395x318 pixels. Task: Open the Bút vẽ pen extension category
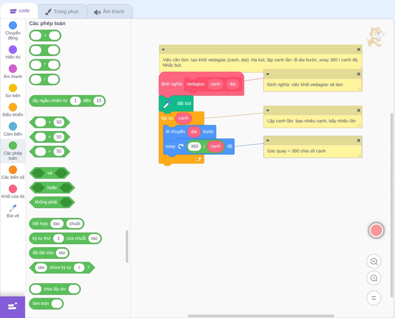13,211
